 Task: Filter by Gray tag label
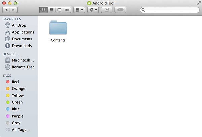16,123
